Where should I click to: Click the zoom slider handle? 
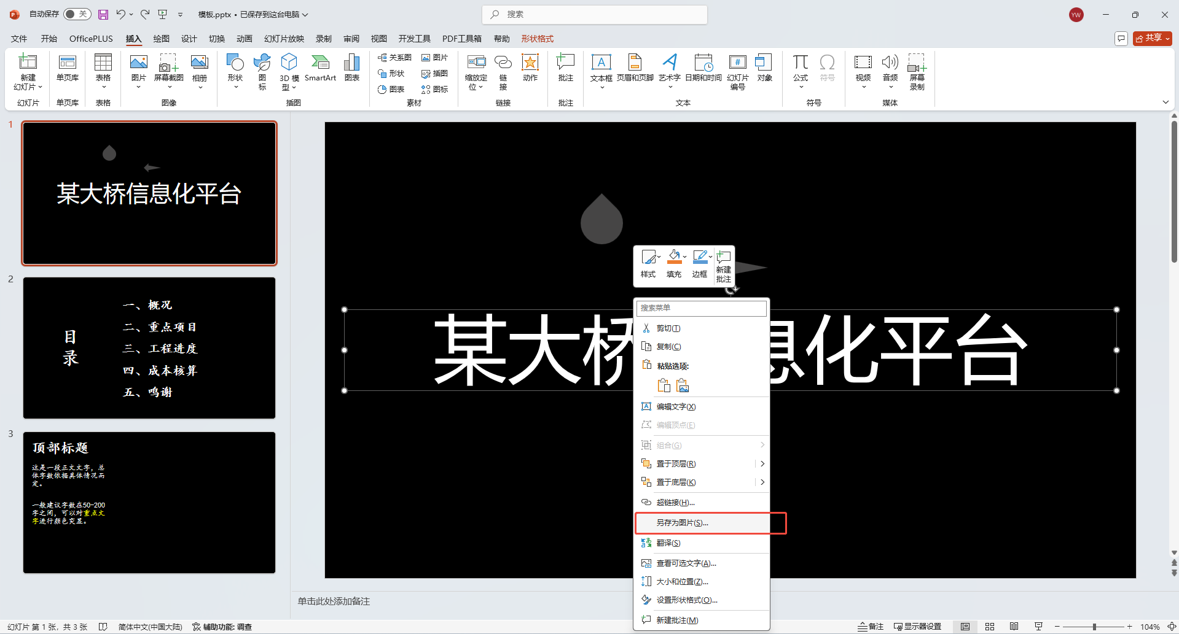point(1094,627)
